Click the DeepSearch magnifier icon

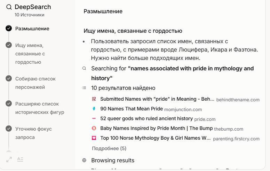pyautogui.click(x=9, y=7)
